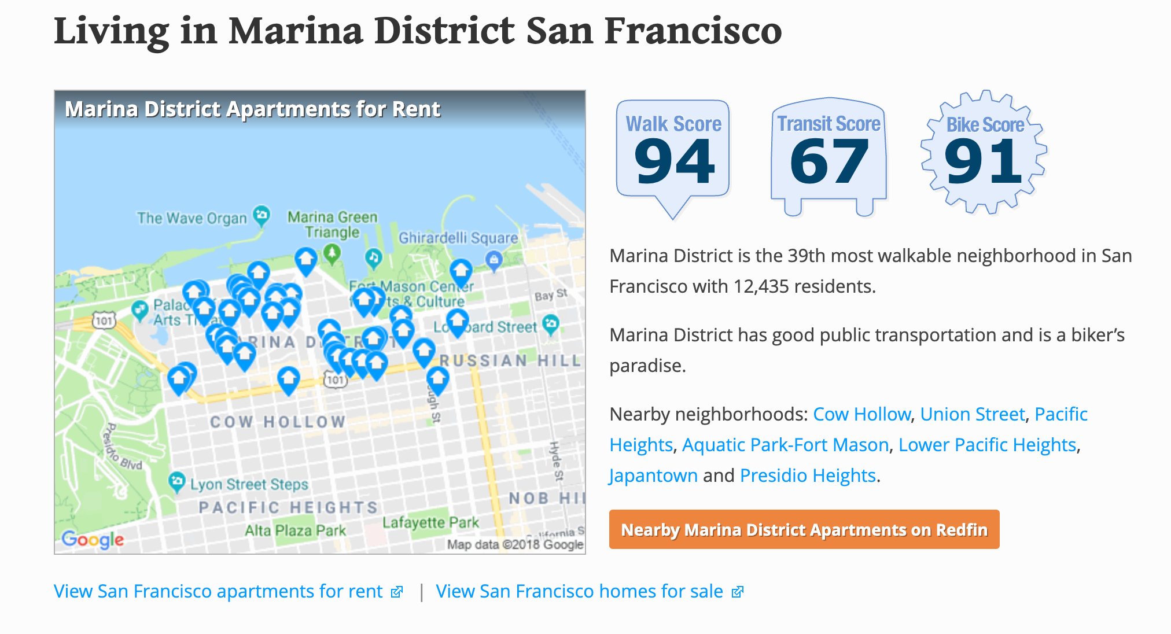Viewport: 1171px width, 634px height.
Task: Click Nearby Marina District Apartments on Redfin button
Action: (x=804, y=529)
